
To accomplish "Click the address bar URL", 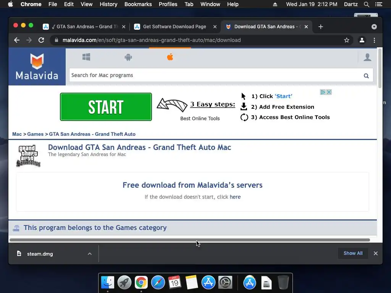I will [x=152, y=40].
